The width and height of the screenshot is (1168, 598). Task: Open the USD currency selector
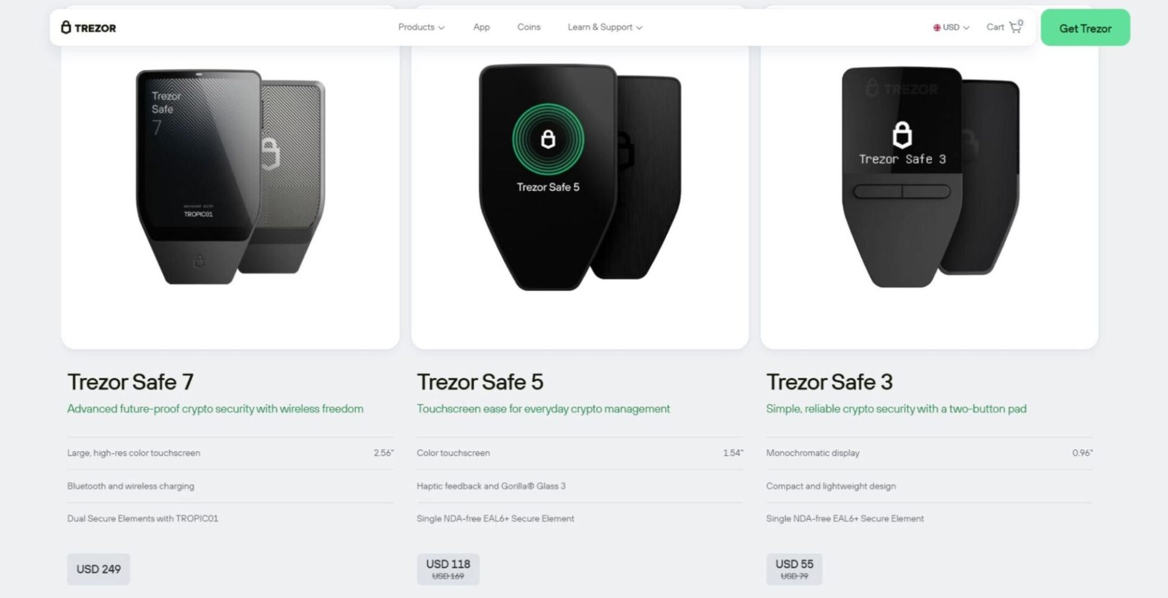[x=951, y=27]
